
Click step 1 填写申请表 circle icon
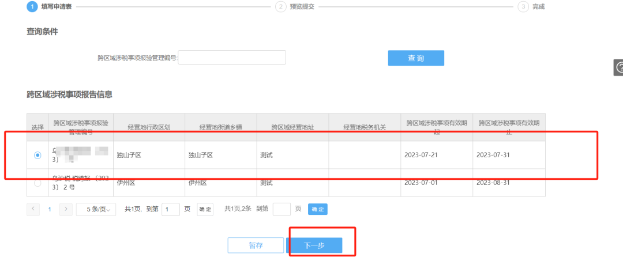point(32,7)
